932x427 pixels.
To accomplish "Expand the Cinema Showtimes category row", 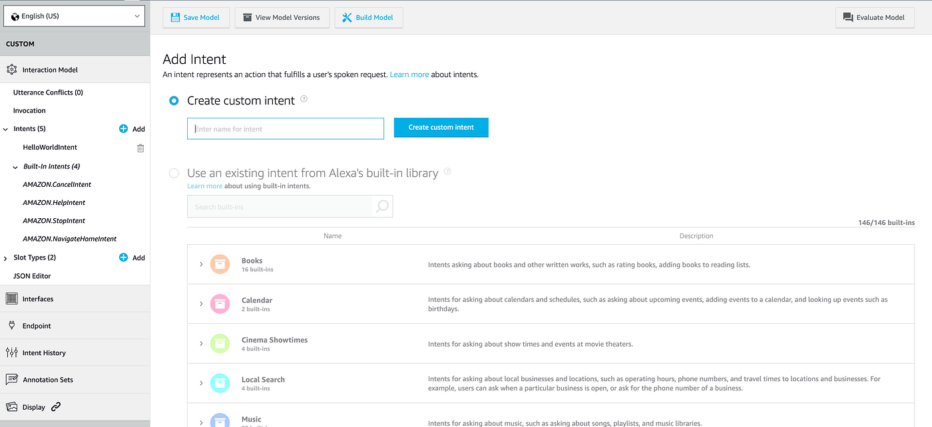I will point(202,343).
